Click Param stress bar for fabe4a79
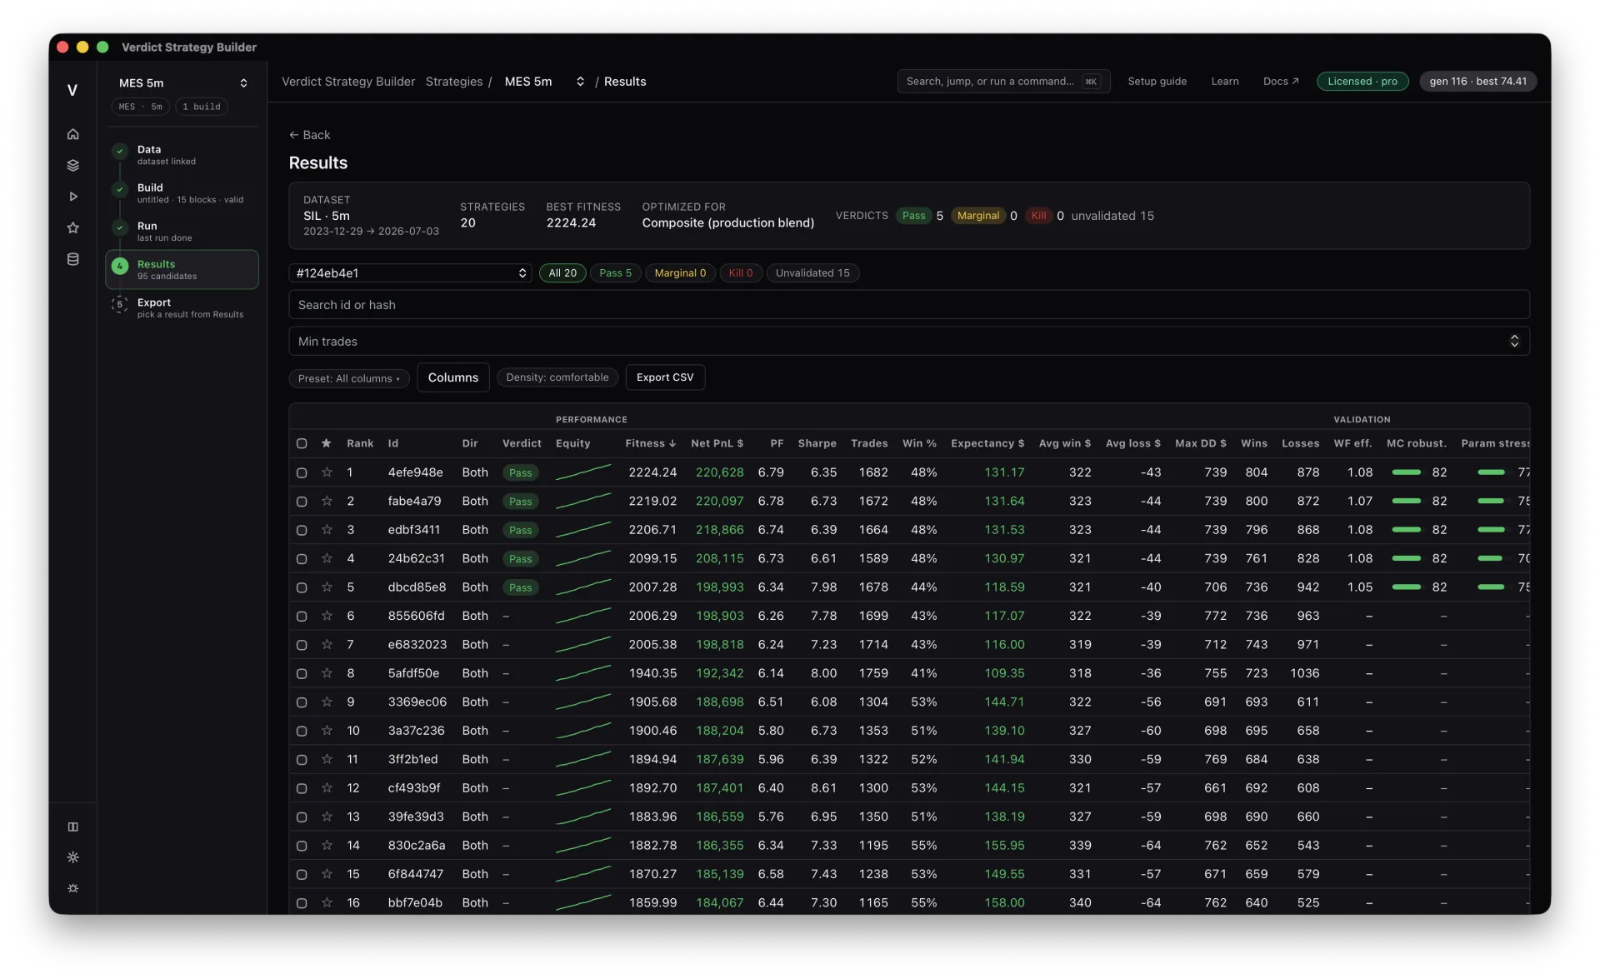 (1491, 501)
